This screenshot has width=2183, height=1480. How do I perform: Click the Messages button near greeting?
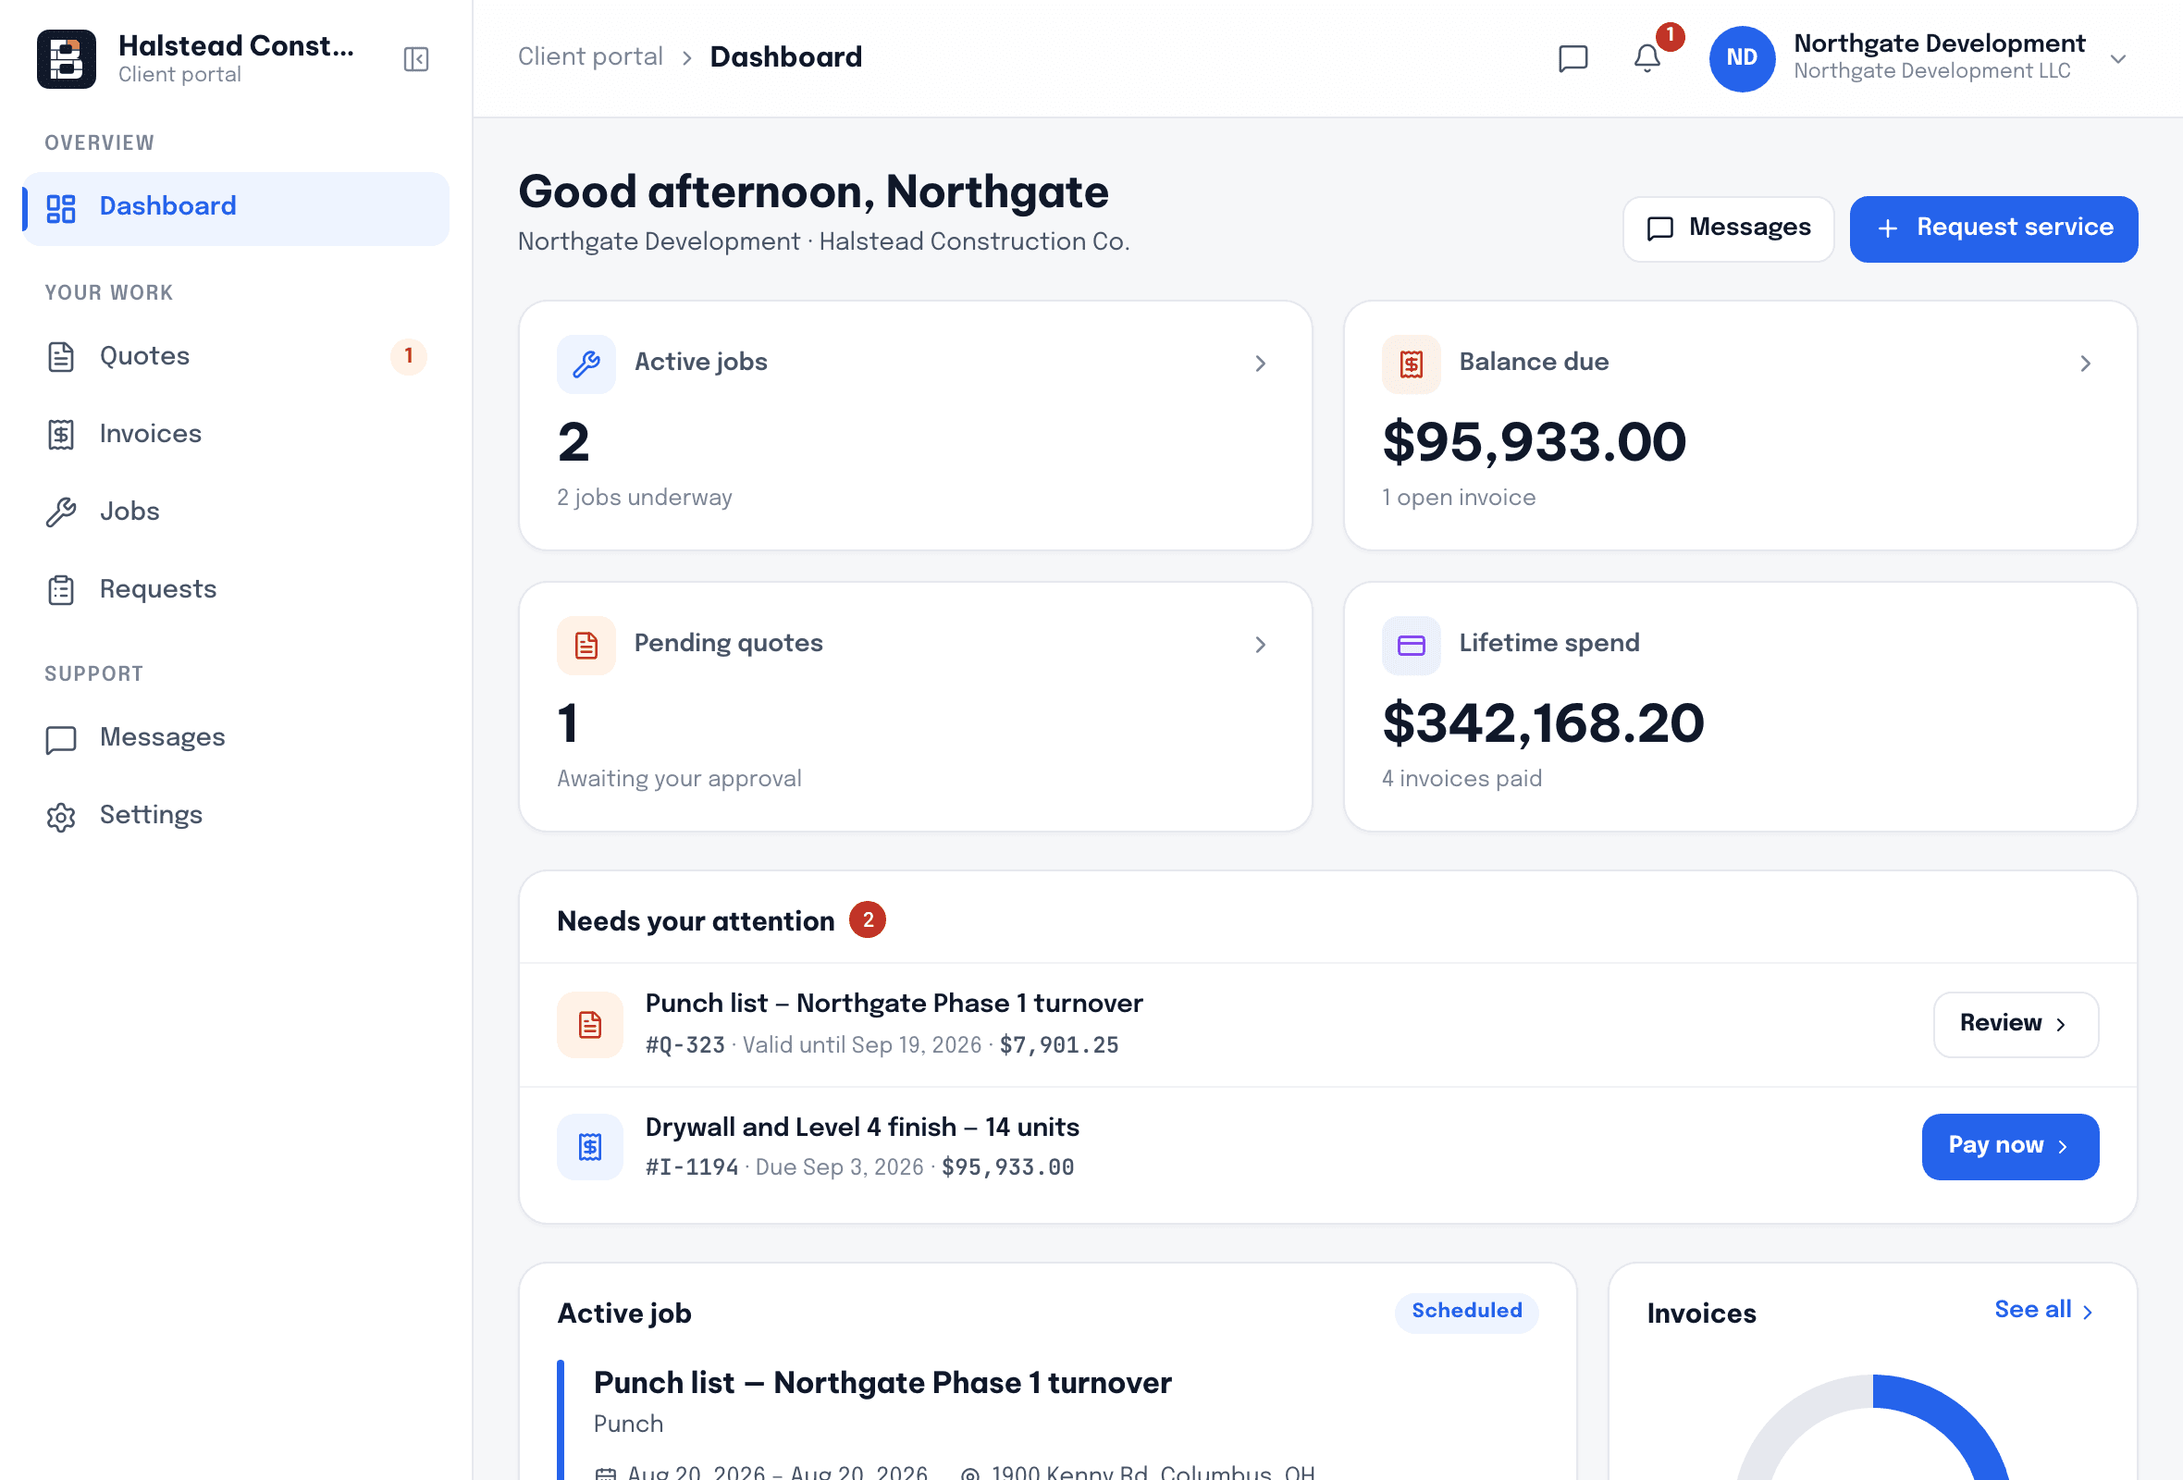pos(1727,229)
